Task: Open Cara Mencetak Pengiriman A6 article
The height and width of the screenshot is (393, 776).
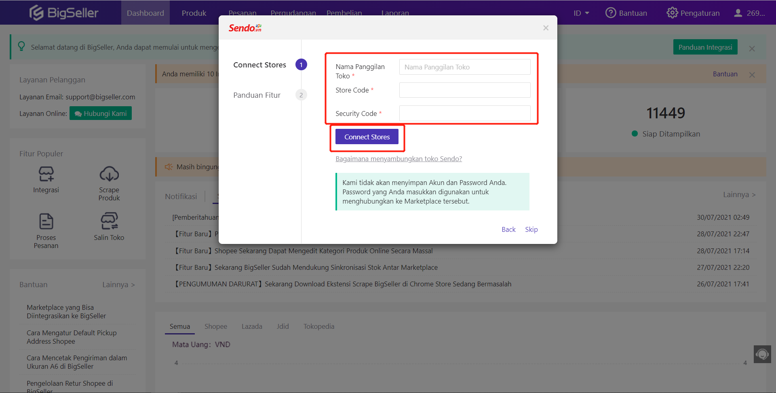Action: tap(77, 362)
